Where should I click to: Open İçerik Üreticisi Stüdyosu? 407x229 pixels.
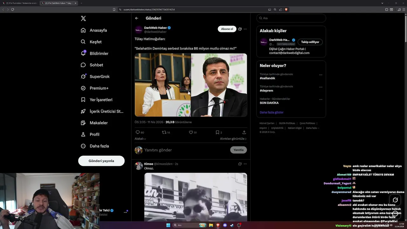point(102,111)
